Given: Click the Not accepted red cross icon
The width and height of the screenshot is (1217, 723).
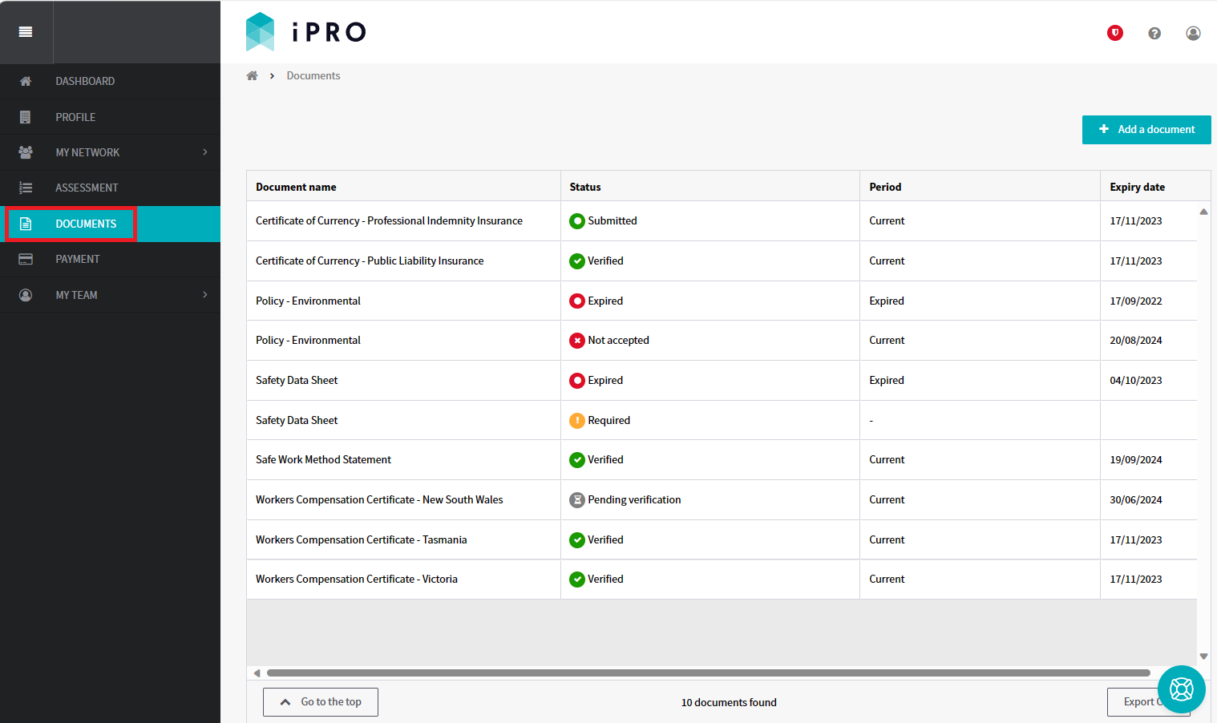Looking at the screenshot, I should 577,341.
